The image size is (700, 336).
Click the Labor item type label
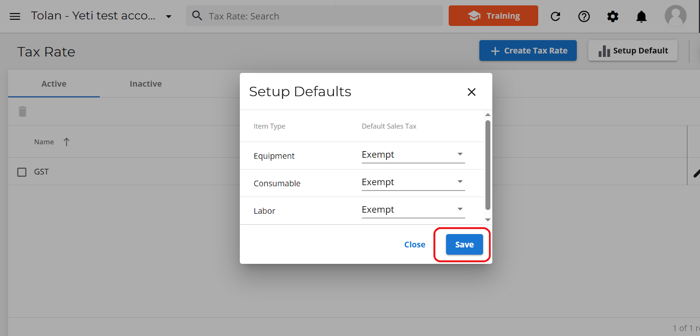tap(264, 211)
